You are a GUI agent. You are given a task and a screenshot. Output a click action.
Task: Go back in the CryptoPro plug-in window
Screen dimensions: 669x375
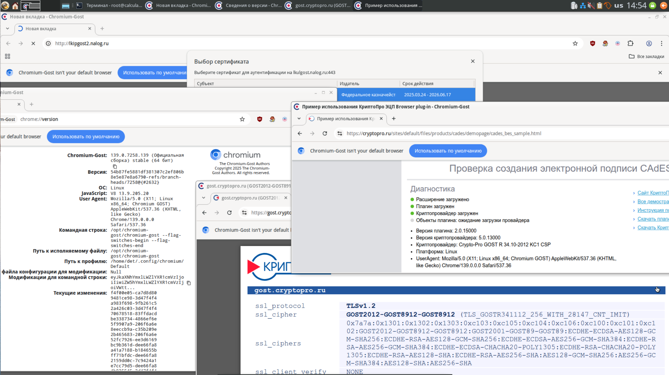pyautogui.click(x=300, y=133)
